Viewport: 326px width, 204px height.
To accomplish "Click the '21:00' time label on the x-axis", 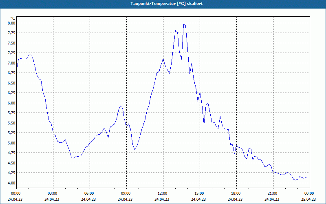I will coord(273,193).
